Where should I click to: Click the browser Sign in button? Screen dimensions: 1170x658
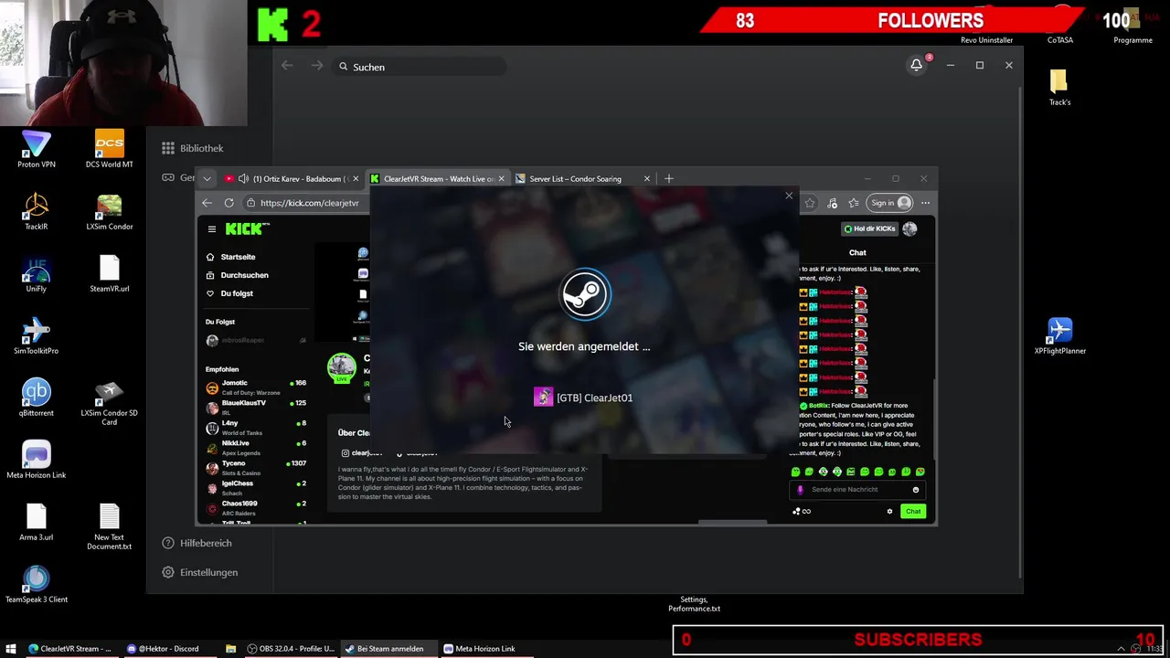coord(890,203)
